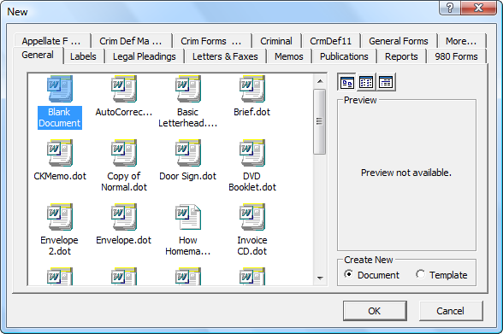Switch to Details view

386,82
